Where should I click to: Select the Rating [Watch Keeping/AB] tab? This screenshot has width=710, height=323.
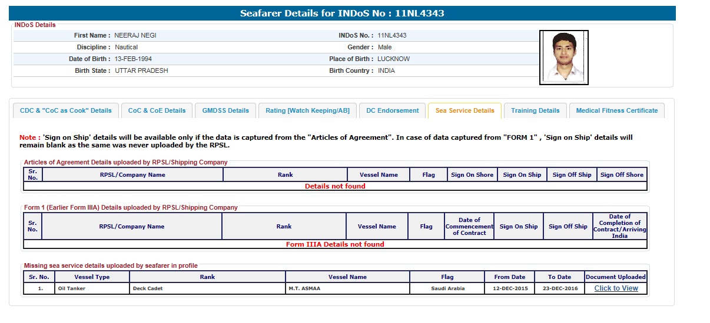pyautogui.click(x=307, y=110)
